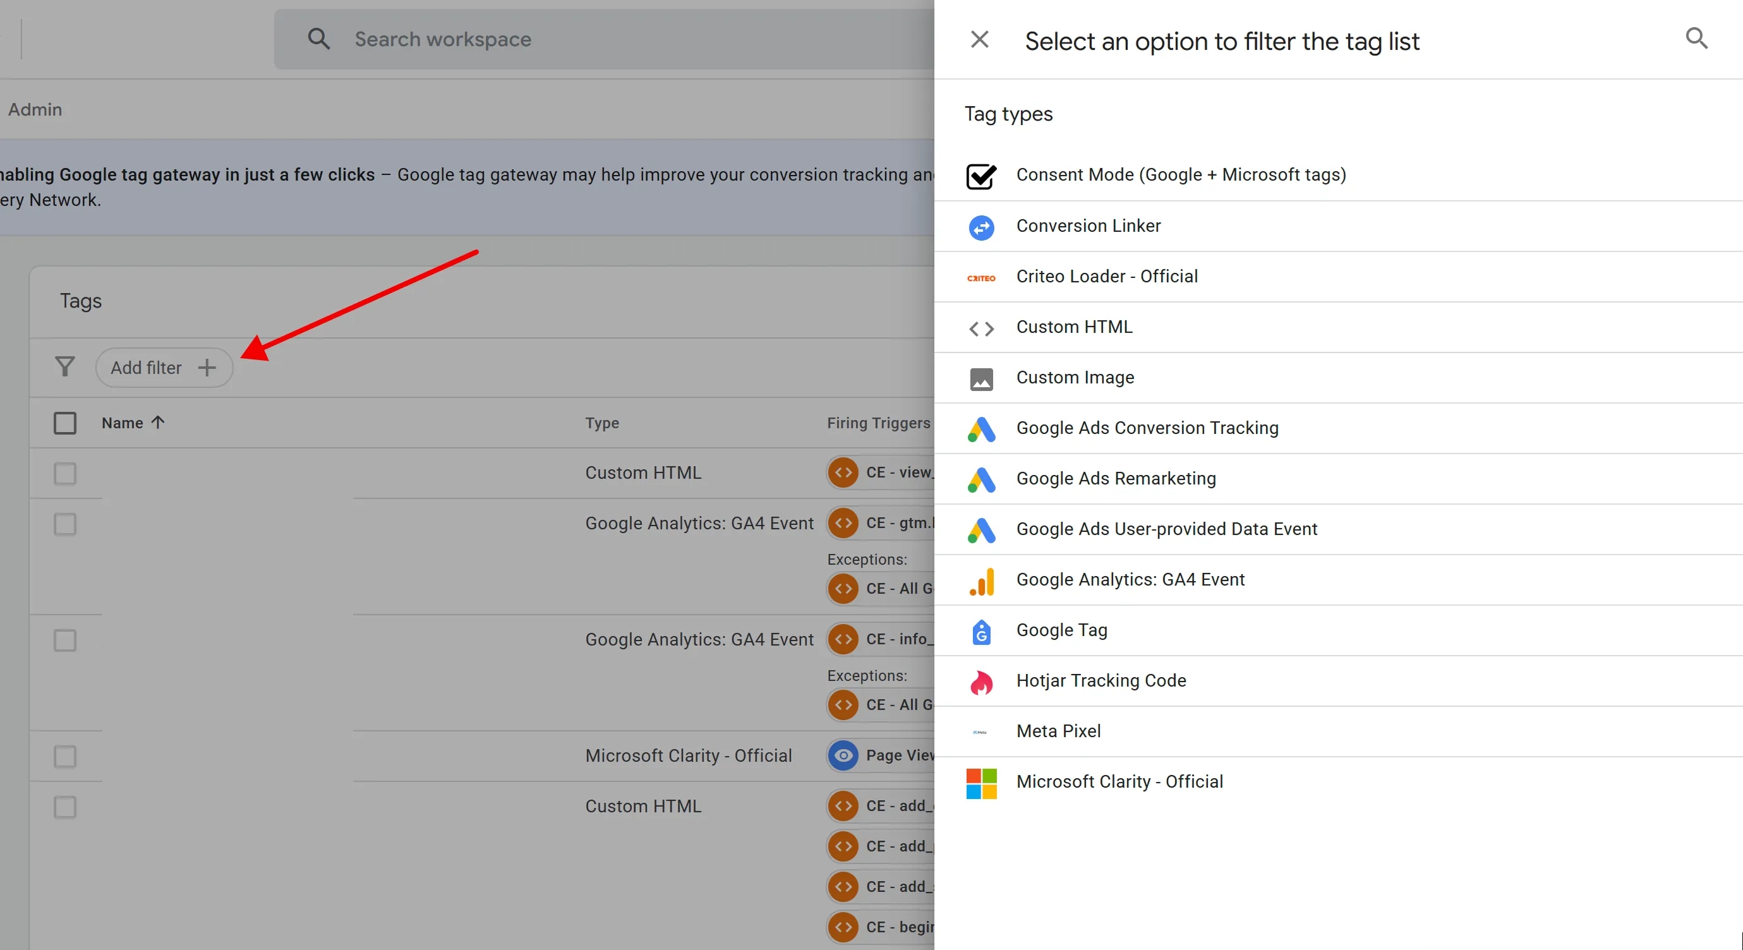Click the Type column header
Image resolution: width=1743 pixels, height=950 pixels.
coord(601,423)
